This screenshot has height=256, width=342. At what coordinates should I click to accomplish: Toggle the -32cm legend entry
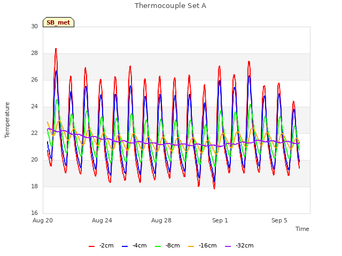pyautogui.click(x=239, y=246)
